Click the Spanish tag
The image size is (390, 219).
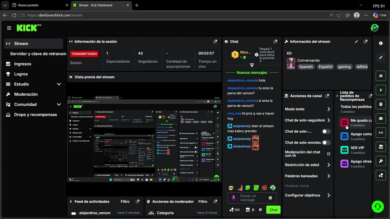click(306, 67)
